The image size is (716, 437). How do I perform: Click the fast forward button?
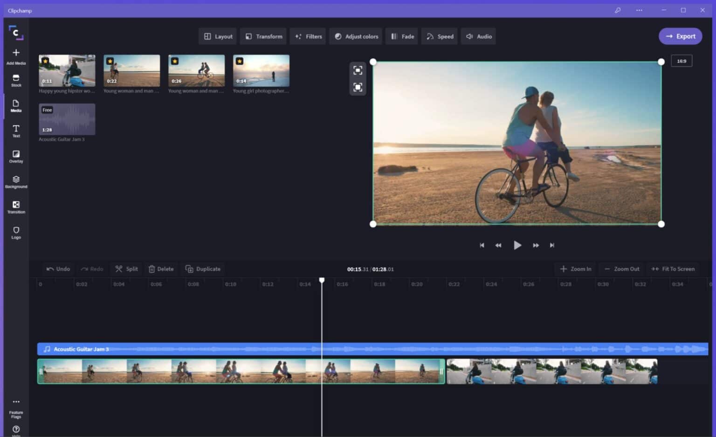[x=536, y=245]
